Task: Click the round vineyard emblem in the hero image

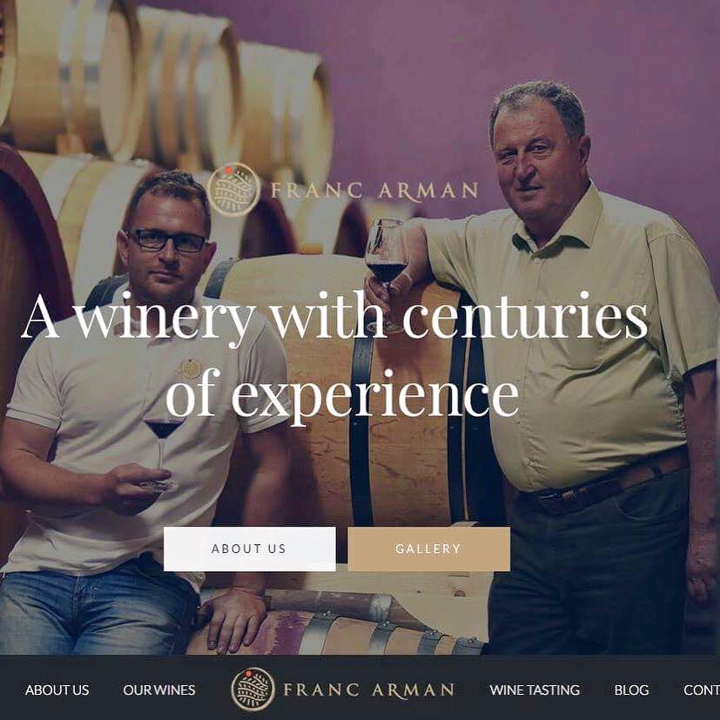Action: 233,190
